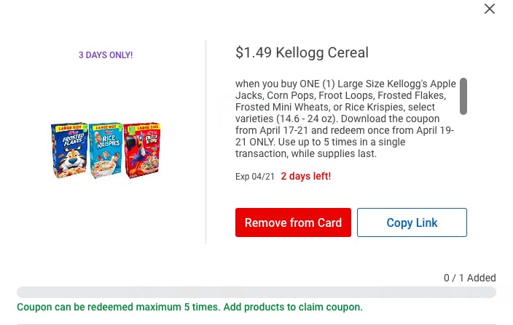Close the coupon details dialog

tap(490, 9)
